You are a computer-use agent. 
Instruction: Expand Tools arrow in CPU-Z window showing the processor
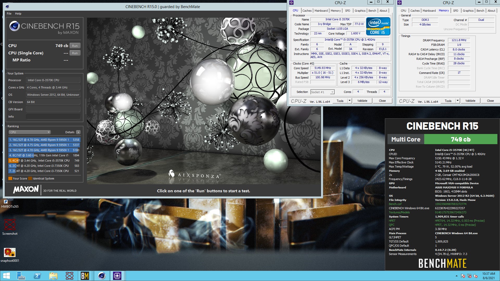pyautogui.click(x=349, y=101)
